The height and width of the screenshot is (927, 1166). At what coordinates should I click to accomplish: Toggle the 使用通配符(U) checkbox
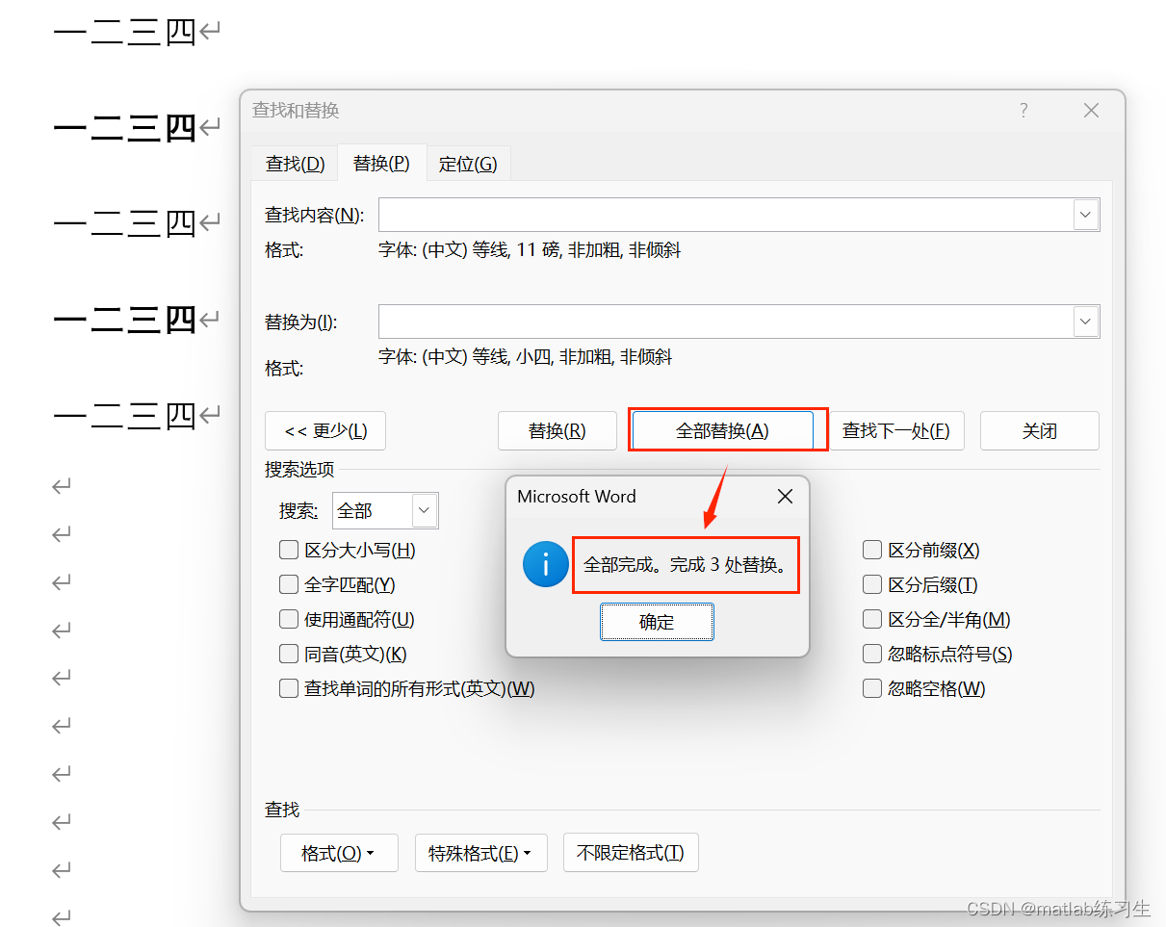pos(289,620)
